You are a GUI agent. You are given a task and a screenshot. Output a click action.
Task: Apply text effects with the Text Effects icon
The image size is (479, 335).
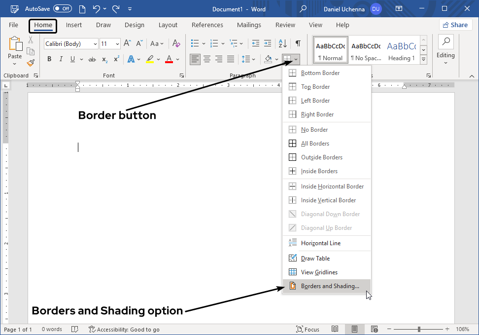coord(132,59)
